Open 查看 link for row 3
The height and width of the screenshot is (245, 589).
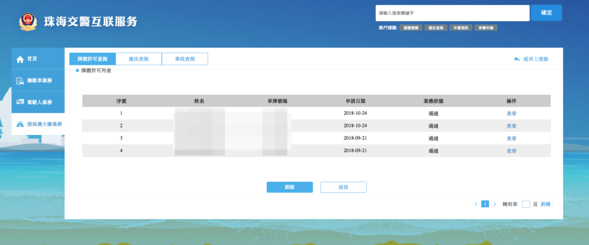pos(511,138)
